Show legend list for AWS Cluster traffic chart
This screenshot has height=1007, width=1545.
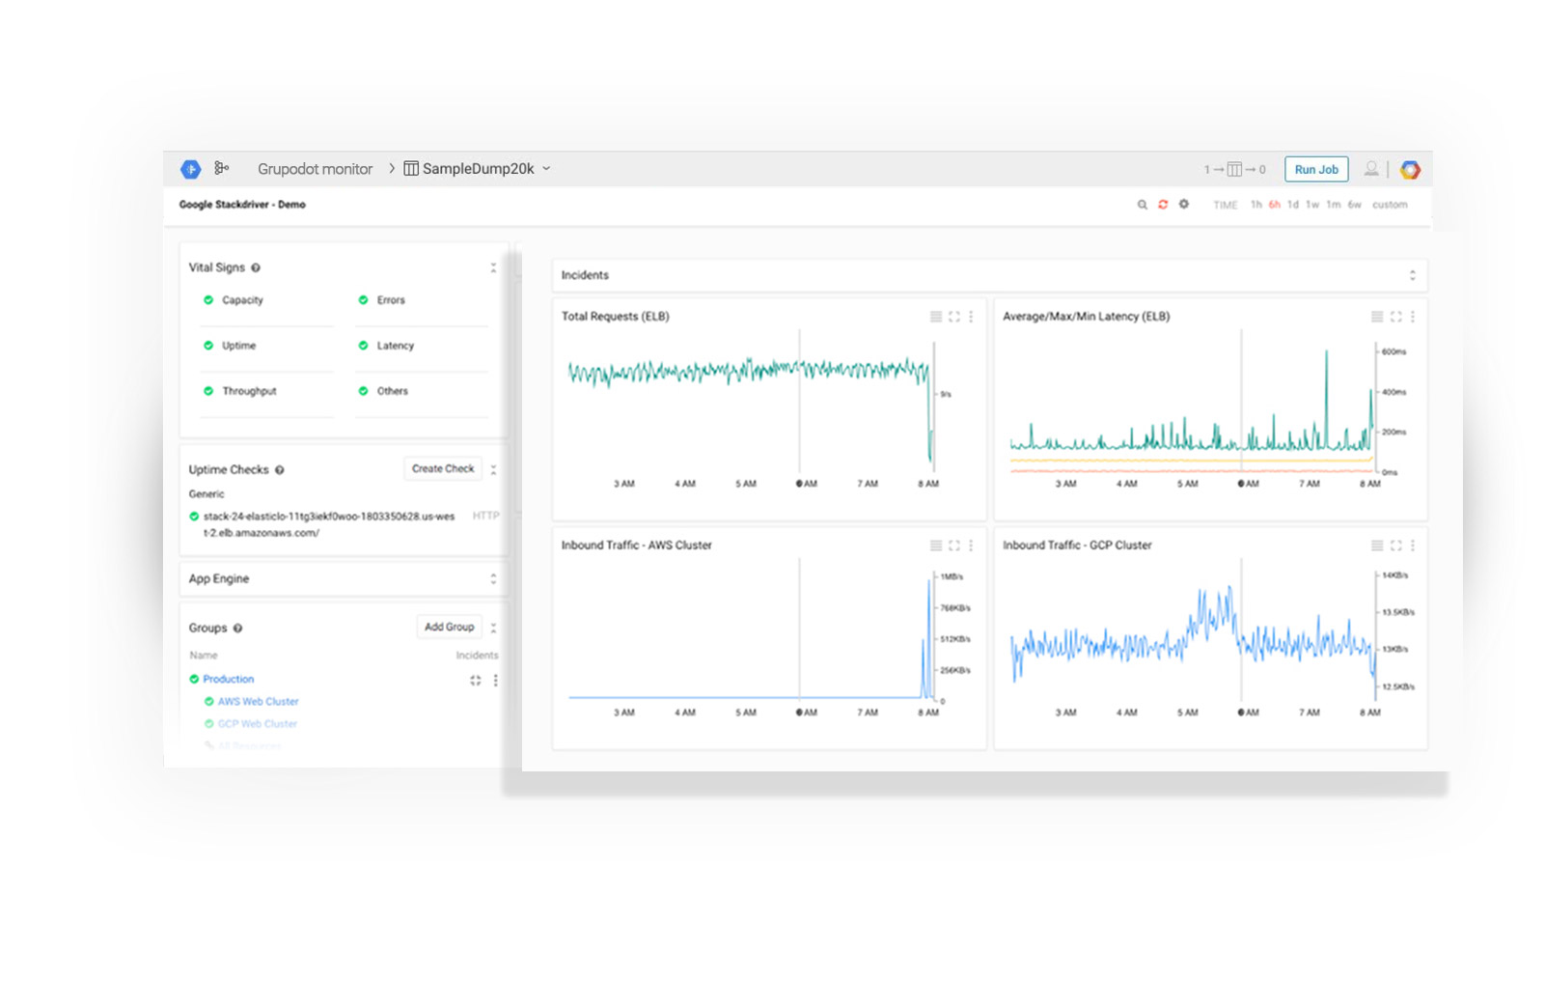pyautogui.click(x=935, y=545)
